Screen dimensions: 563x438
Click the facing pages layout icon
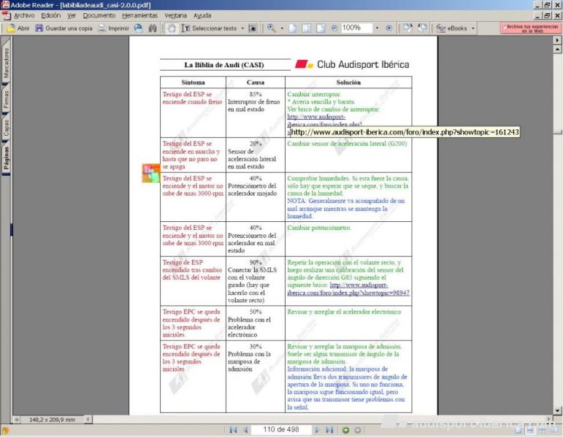[x=554, y=430]
